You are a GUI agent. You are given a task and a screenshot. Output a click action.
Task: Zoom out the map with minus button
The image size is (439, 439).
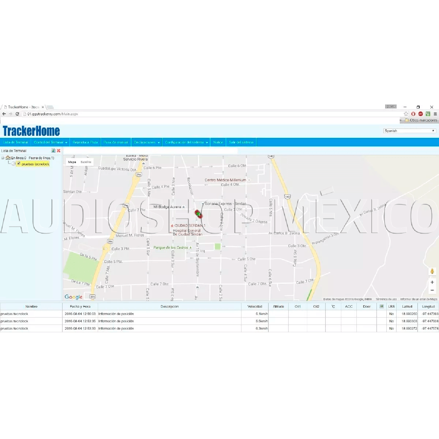tap(432, 290)
